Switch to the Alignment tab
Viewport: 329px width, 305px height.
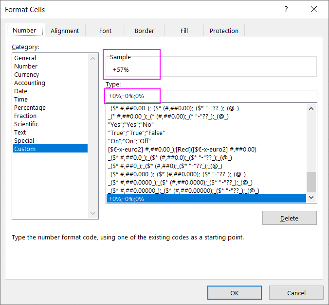64,31
